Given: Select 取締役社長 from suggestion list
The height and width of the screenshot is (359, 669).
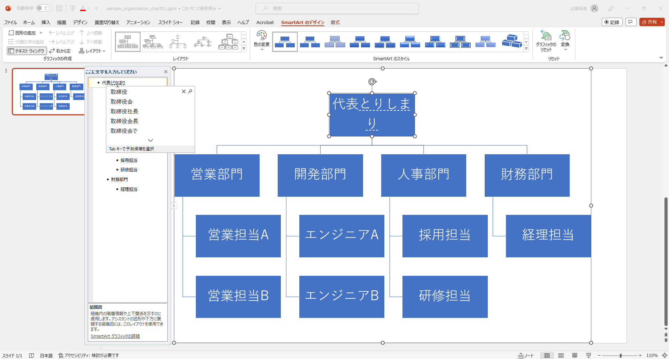Looking at the screenshot, I should 124,111.
